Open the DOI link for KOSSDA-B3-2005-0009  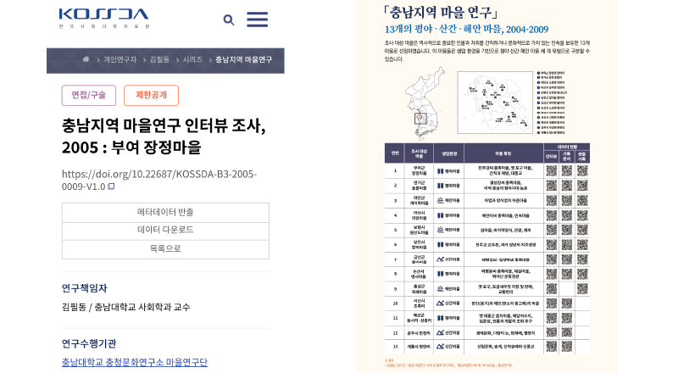pos(159,180)
